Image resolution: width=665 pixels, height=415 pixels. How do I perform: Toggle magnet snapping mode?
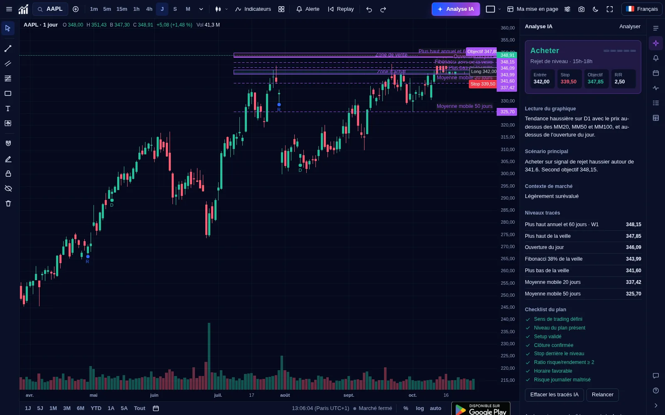click(8, 143)
